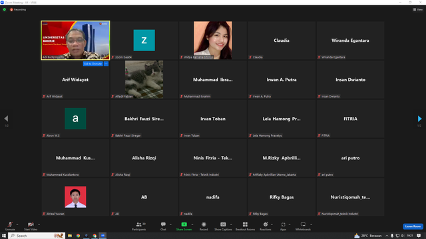This screenshot has width=426, height=239.
Task: Select the Alisha Rizqi tile
Action: pos(144,158)
